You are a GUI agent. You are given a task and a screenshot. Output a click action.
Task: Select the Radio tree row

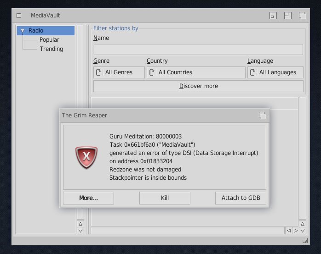[x=46, y=31]
